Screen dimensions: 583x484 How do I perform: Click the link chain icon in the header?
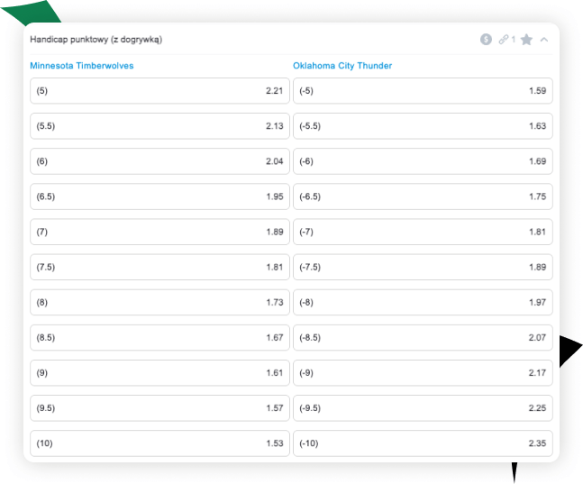504,39
